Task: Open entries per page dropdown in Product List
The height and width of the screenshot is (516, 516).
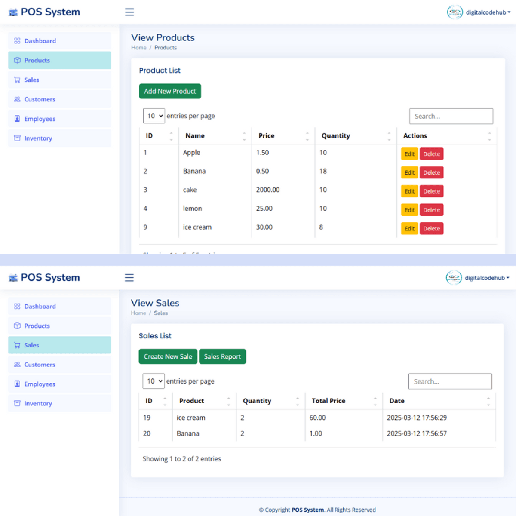Action: point(154,116)
